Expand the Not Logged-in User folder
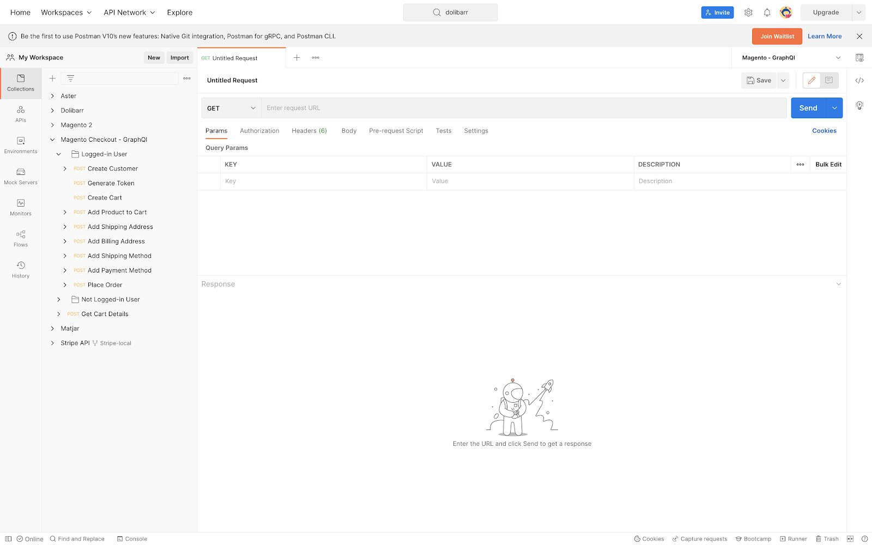The width and height of the screenshot is (872, 545). (59, 300)
